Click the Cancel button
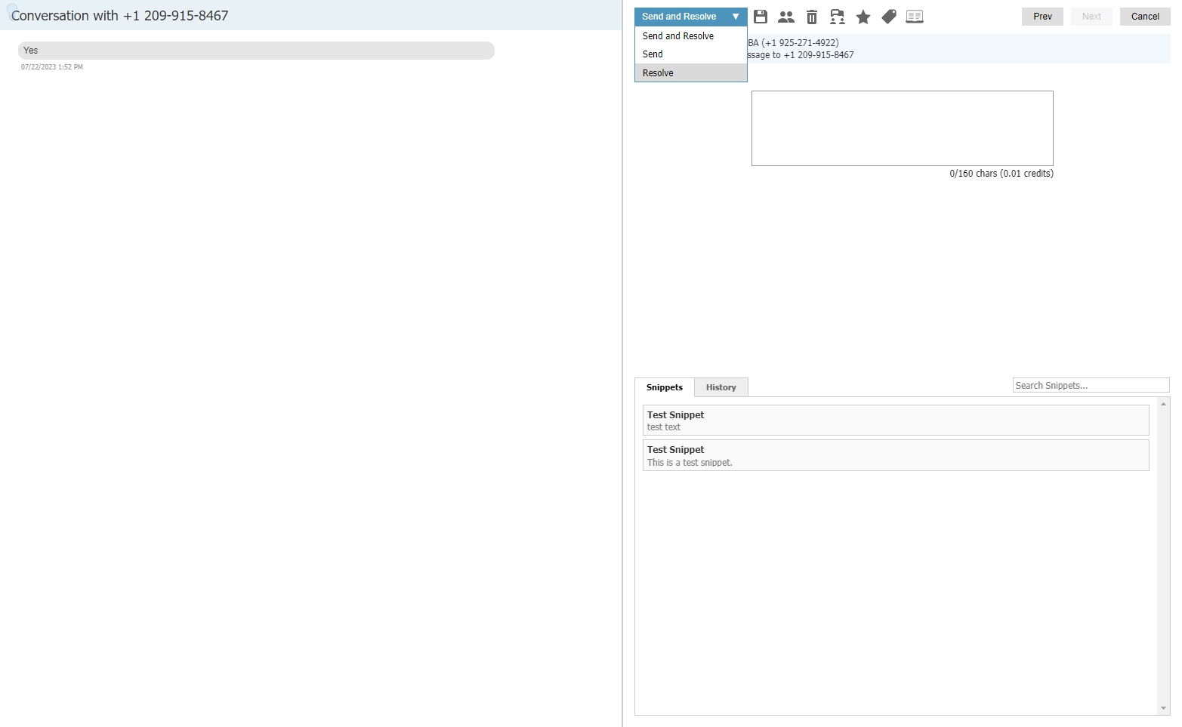The width and height of the screenshot is (1182, 727). 1145,17
